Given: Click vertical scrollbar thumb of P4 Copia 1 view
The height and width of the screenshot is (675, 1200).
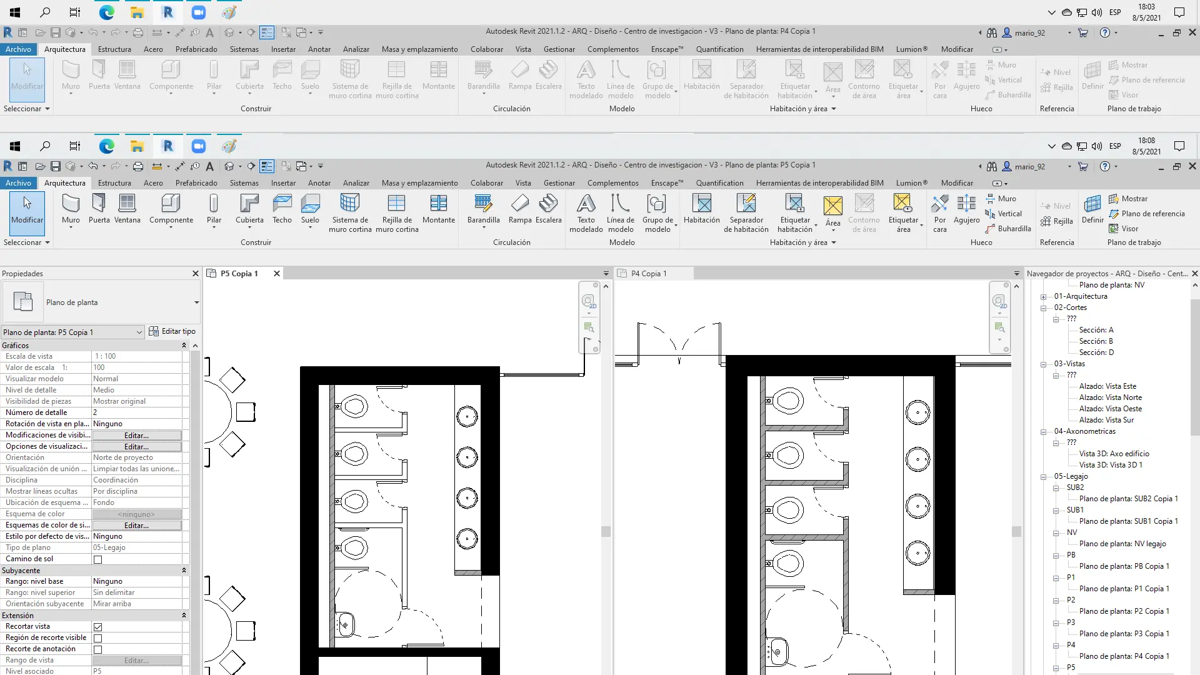Looking at the screenshot, I should click(1016, 532).
